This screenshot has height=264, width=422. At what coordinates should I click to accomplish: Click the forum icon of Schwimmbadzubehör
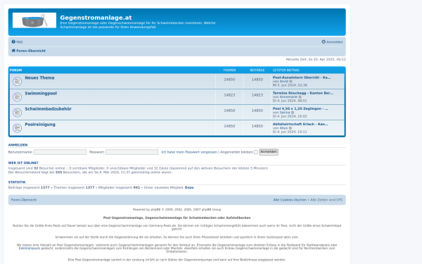17,113
